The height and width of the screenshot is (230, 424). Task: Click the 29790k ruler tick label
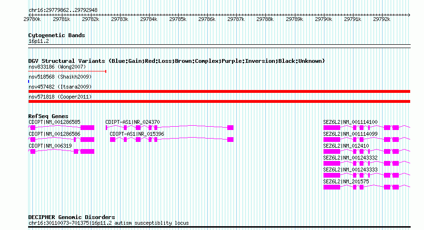click(x=323, y=19)
